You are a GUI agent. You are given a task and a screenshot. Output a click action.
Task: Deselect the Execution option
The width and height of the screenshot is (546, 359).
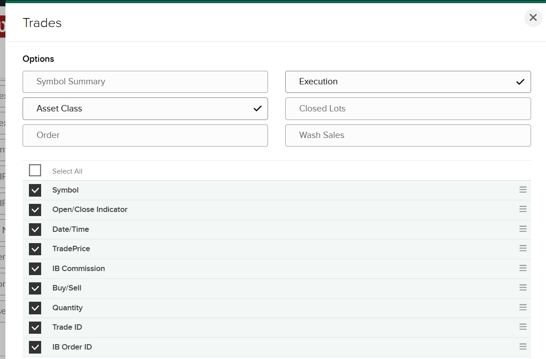(x=408, y=82)
